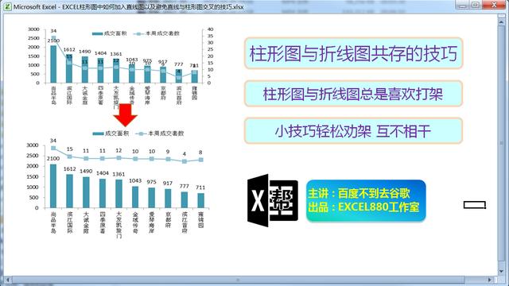Select the banner 柱形图与折线图总是喜欢打架

pyautogui.click(x=353, y=94)
